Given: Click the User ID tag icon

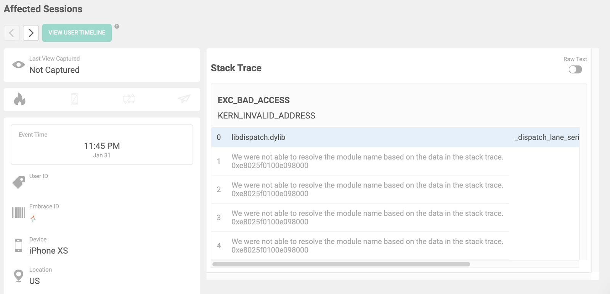Looking at the screenshot, I should (19, 182).
